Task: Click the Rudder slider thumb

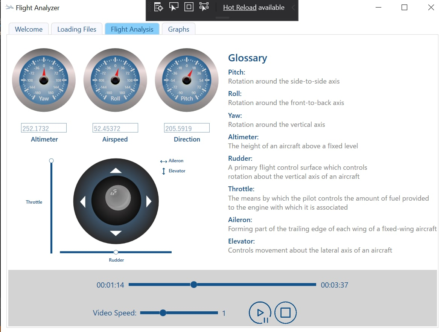Action: pos(116,252)
